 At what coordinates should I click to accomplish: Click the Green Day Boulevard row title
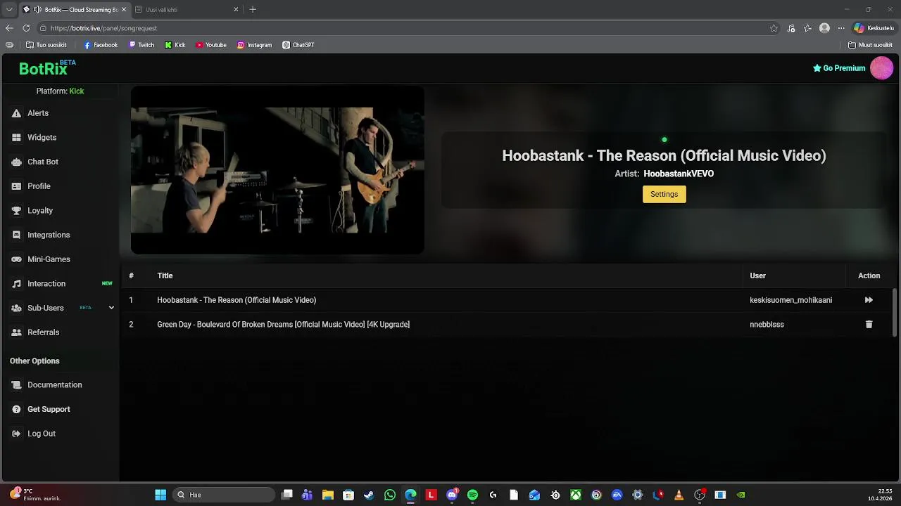pos(283,325)
